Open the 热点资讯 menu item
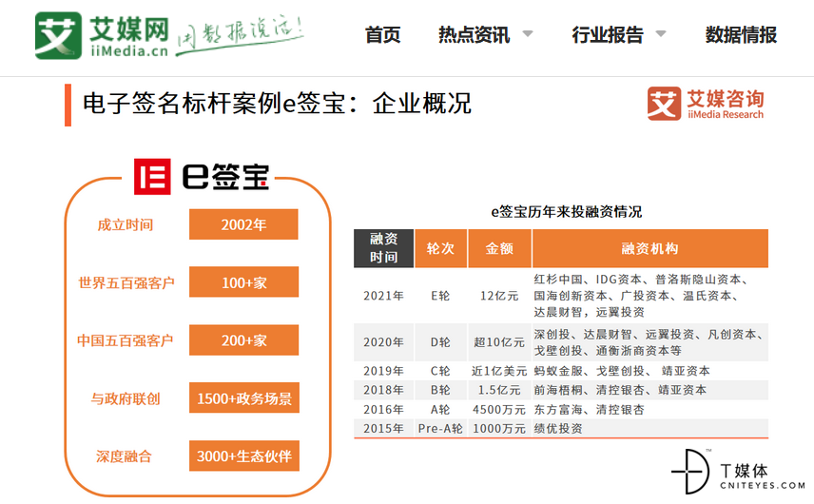This screenshot has width=814, height=504. click(474, 35)
